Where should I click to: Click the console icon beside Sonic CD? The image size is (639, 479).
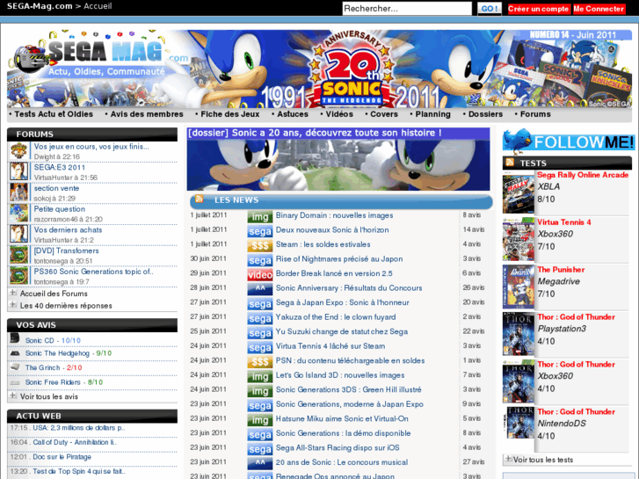point(15,338)
